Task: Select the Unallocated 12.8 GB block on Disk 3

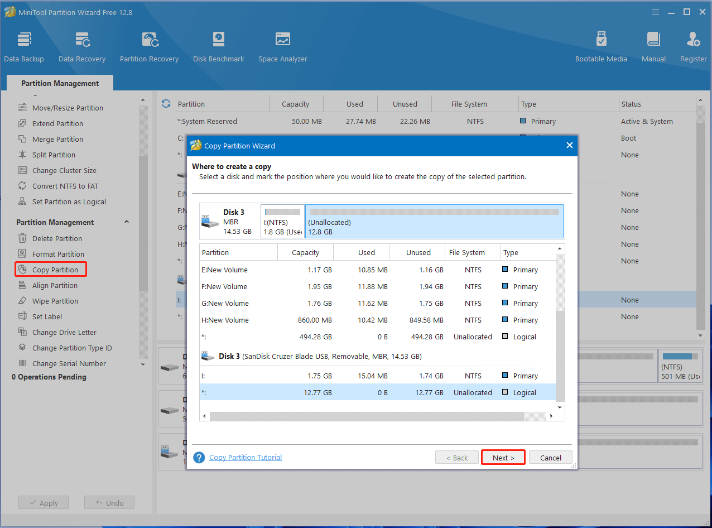Action: [x=434, y=221]
